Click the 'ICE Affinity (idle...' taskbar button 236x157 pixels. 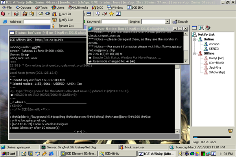tap(157, 153)
